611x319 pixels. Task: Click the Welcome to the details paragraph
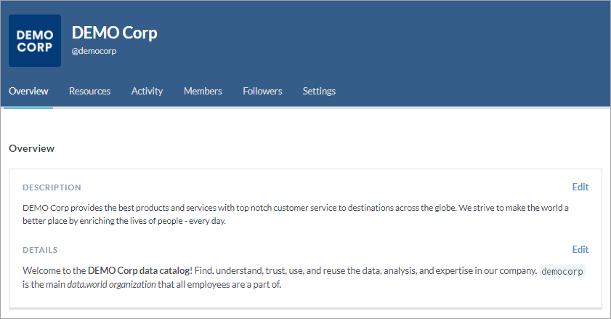(304, 278)
